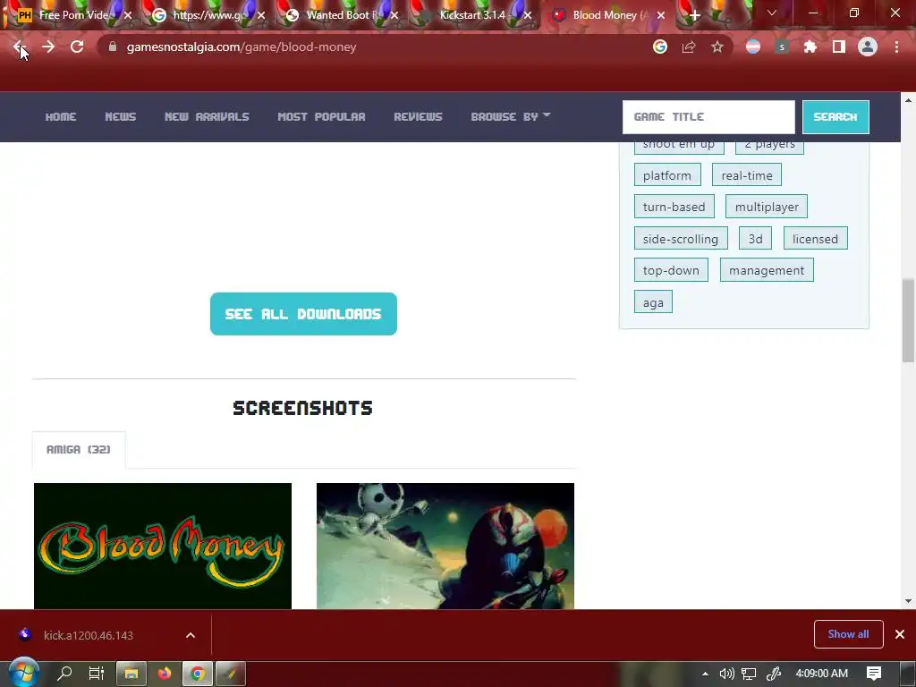Image resolution: width=916 pixels, height=687 pixels.
Task: Click the Game Title search field
Action: 708,117
